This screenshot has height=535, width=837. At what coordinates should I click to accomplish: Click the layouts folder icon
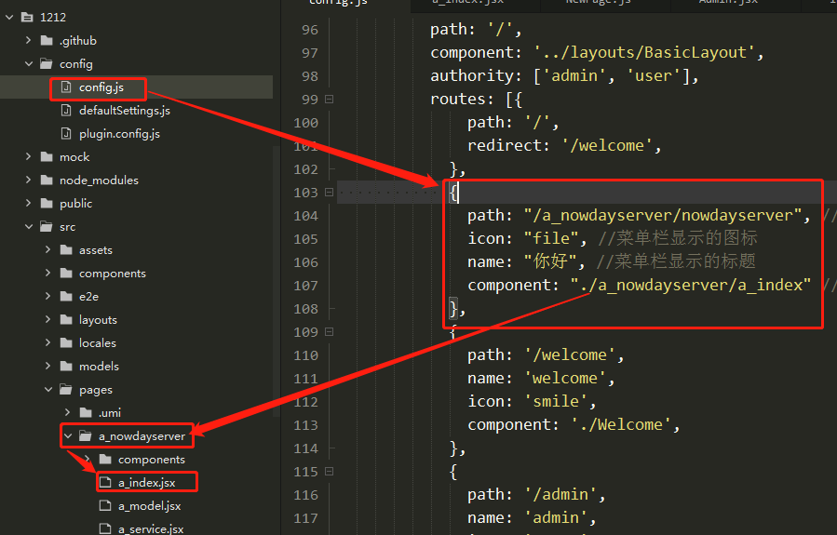(66, 319)
